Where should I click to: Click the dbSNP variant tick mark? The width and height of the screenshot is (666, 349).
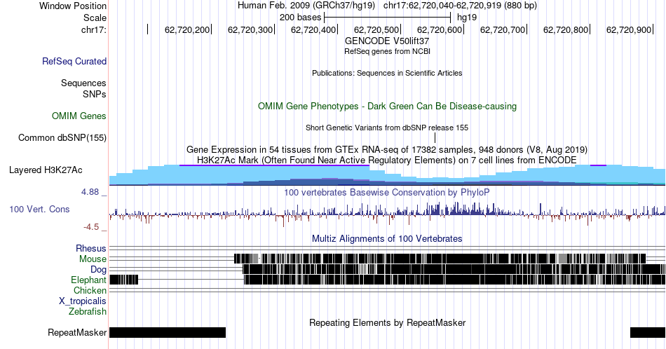[x=435, y=137]
